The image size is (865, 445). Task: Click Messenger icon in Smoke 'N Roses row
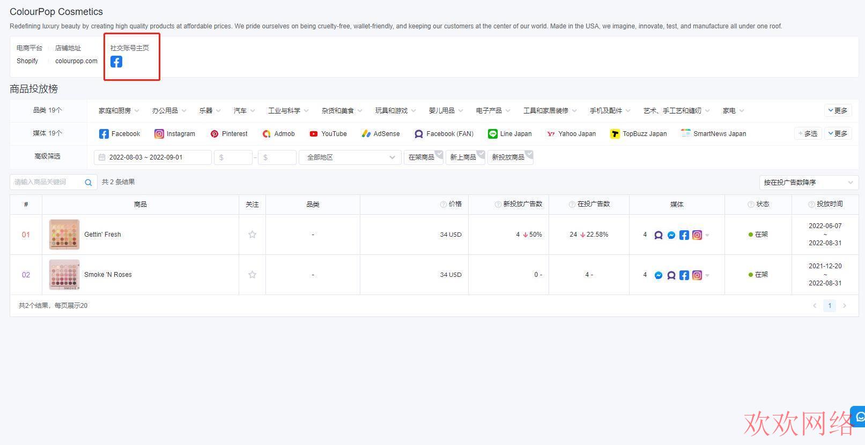pos(659,275)
